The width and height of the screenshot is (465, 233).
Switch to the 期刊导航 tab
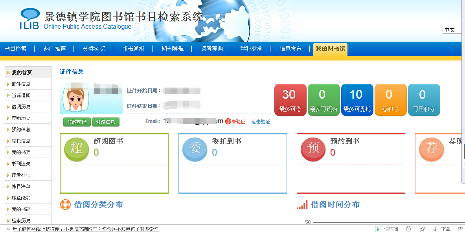[173, 49]
